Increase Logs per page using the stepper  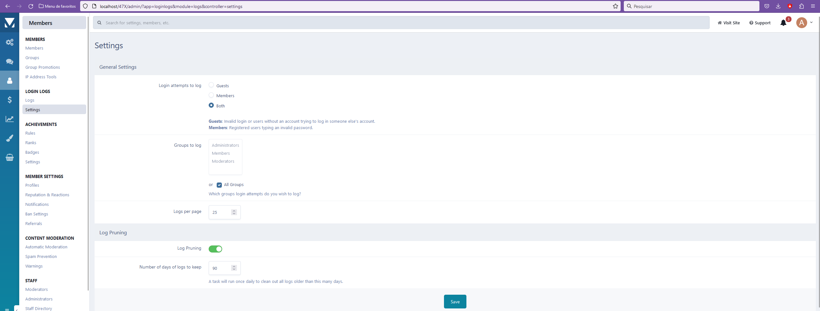point(234,210)
